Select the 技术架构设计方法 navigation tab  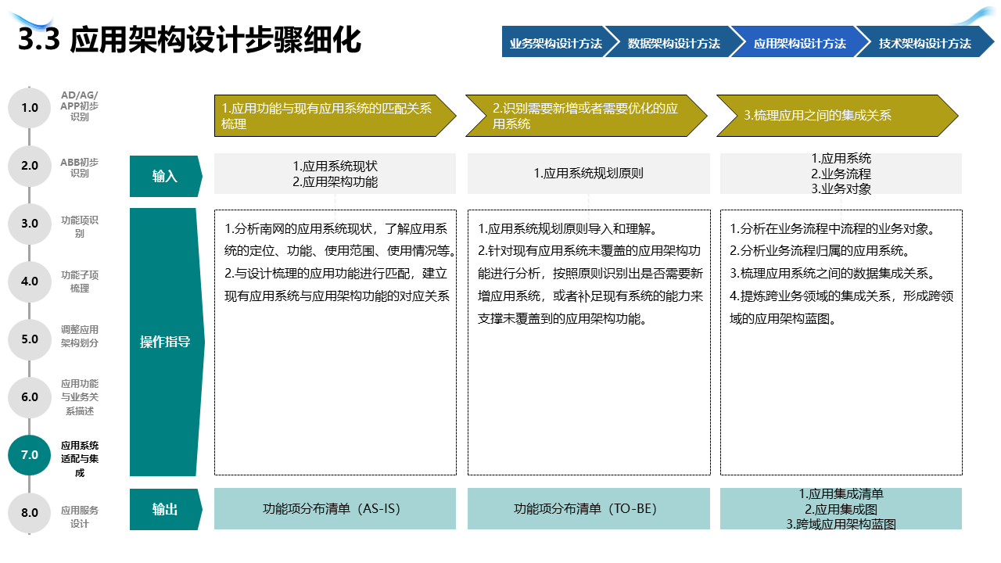924,43
